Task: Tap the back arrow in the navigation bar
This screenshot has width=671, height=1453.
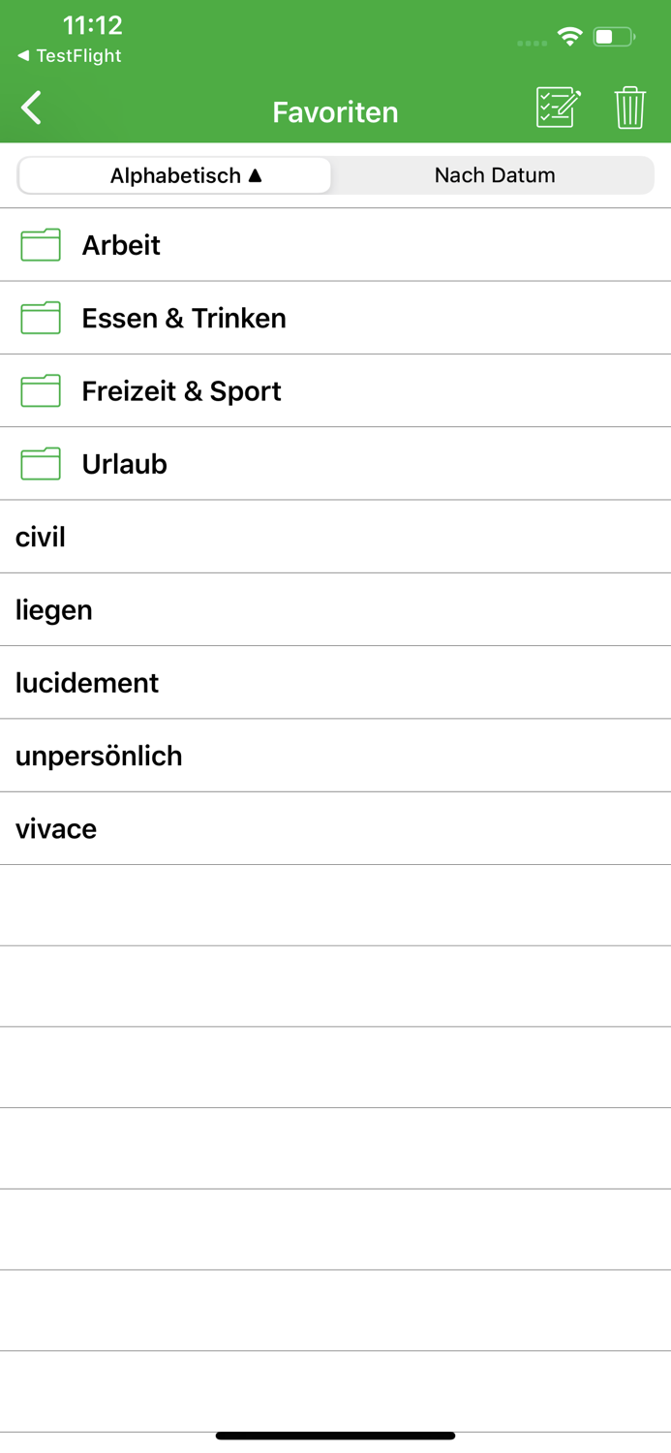Action: [31, 108]
